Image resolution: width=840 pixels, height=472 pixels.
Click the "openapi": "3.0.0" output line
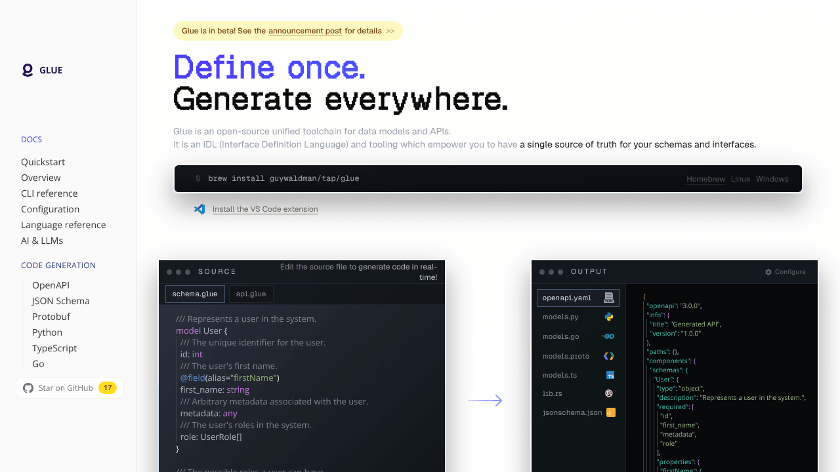click(674, 305)
